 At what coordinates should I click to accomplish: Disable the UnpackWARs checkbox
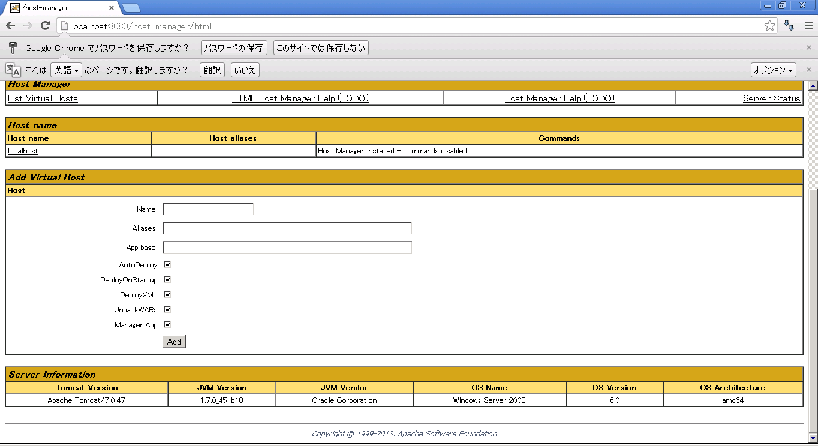tap(167, 309)
